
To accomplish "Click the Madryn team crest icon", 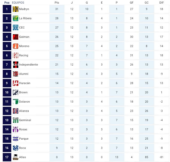I will pos(15,9).
